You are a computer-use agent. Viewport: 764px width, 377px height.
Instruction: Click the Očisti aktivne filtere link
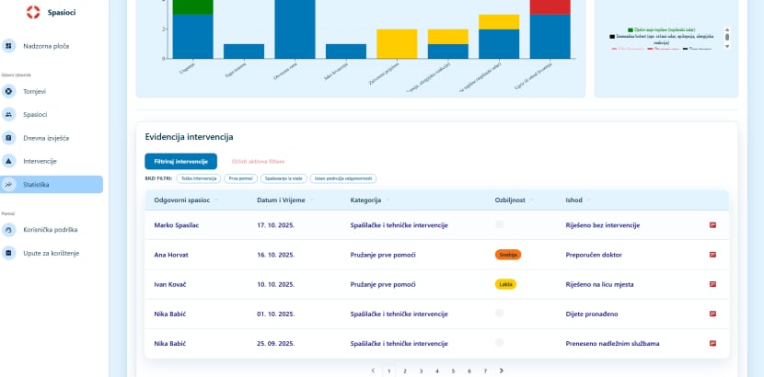(x=259, y=162)
